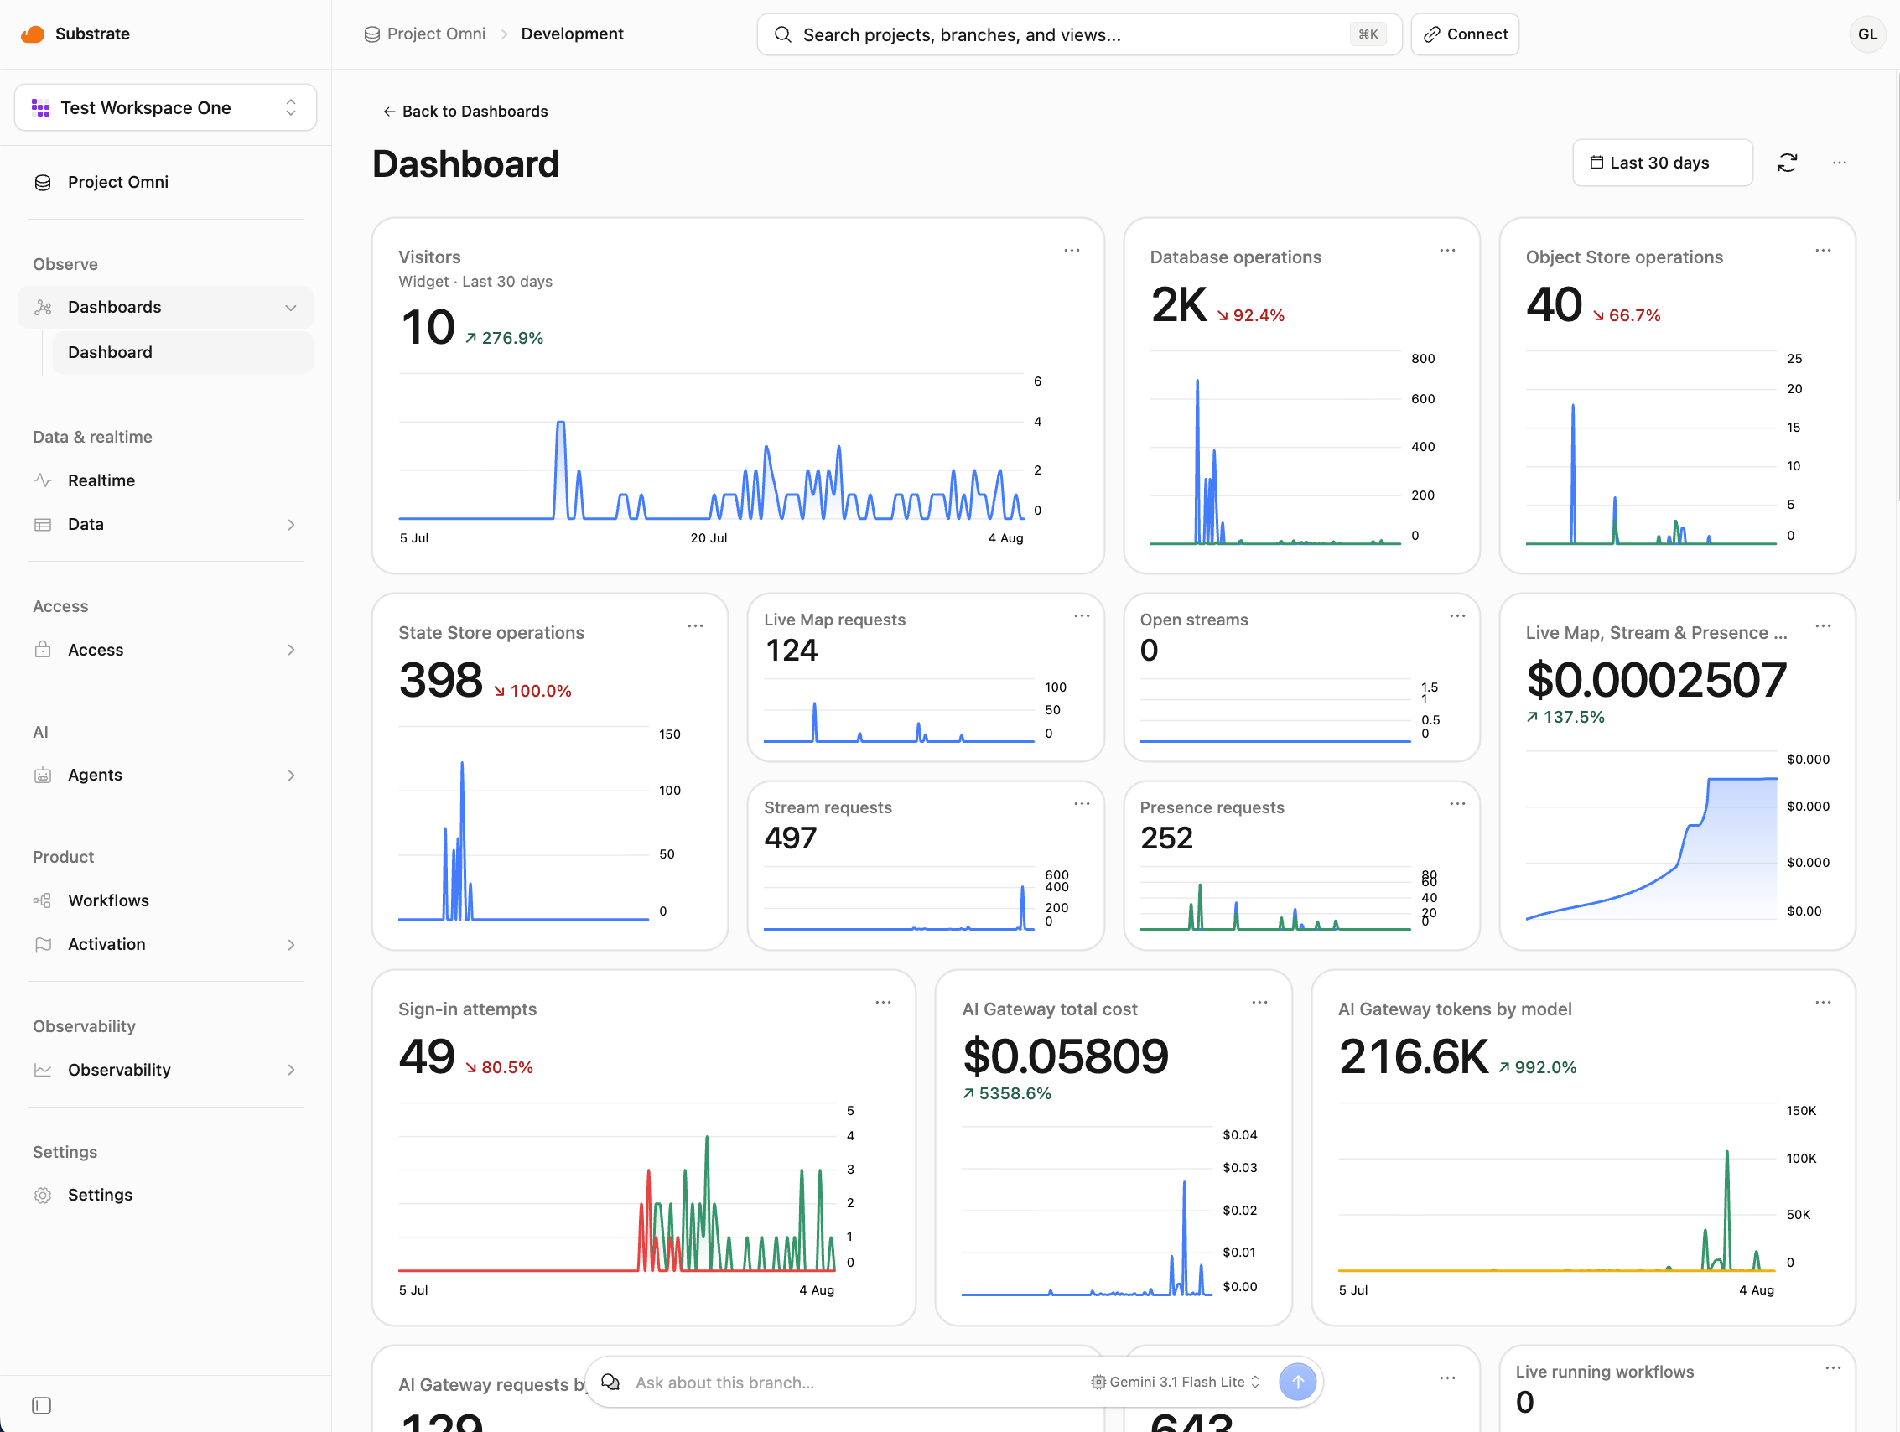The width and height of the screenshot is (1900, 1432).
Task: Click the Realtime pulse icon
Action: point(42,480)
